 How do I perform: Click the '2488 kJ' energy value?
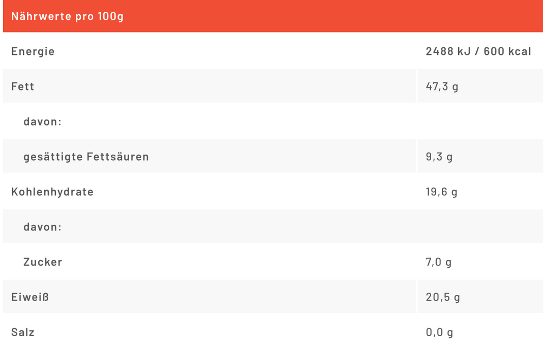tap(447, 51)
